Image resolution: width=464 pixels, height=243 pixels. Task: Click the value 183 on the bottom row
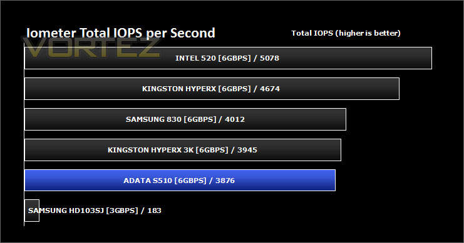(x=155, y=211)
